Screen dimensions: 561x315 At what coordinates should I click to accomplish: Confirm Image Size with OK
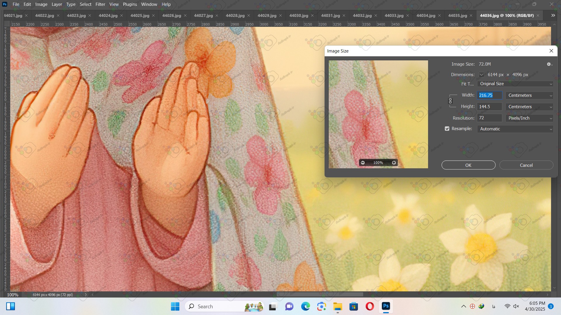468,165
